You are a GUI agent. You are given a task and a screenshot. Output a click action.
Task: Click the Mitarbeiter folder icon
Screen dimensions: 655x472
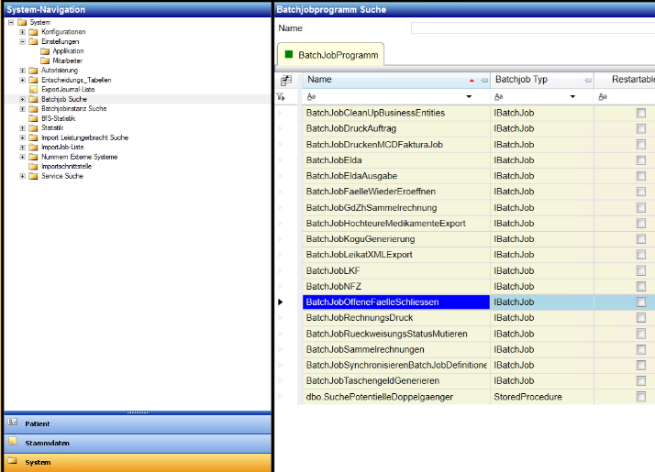[45, 60]
